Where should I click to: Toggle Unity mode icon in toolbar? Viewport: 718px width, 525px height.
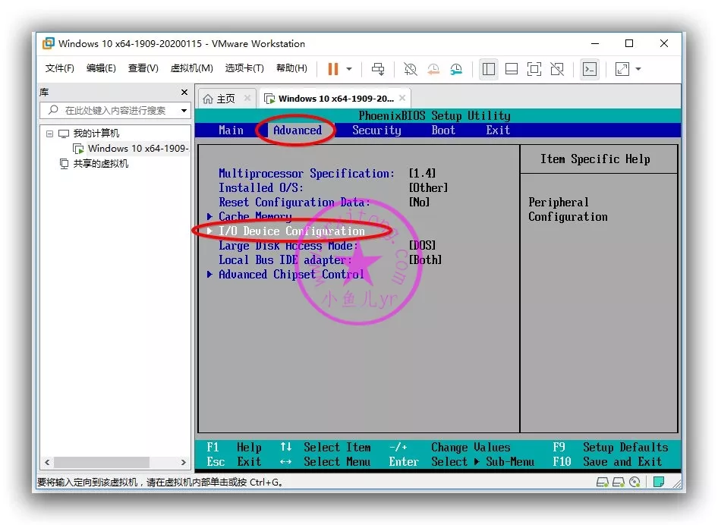557,69
